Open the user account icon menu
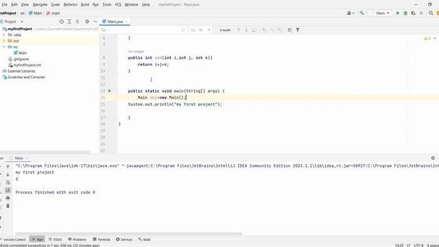Viewport: 439px width, 247px height. click(x=351, y=13)
